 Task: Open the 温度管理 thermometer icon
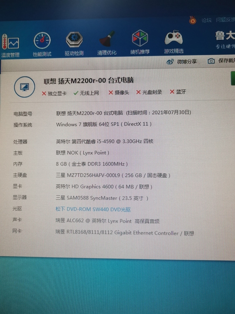click(10, 42)
